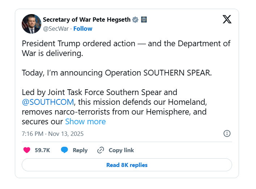Click the 7:16 PM Nov 13, 2025 timestamp

coord(53,134)
